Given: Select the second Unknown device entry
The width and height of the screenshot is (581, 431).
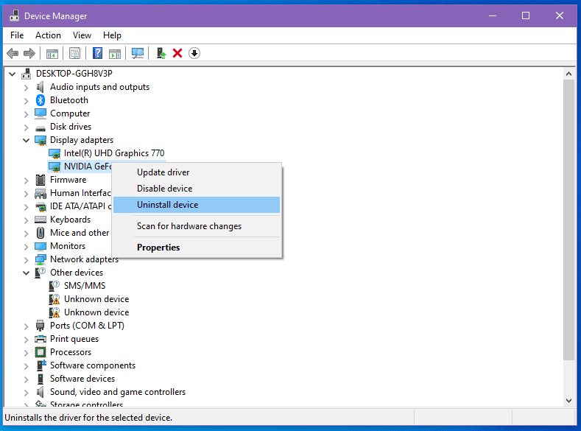Looking at the screenshot, I should (96, 312).
